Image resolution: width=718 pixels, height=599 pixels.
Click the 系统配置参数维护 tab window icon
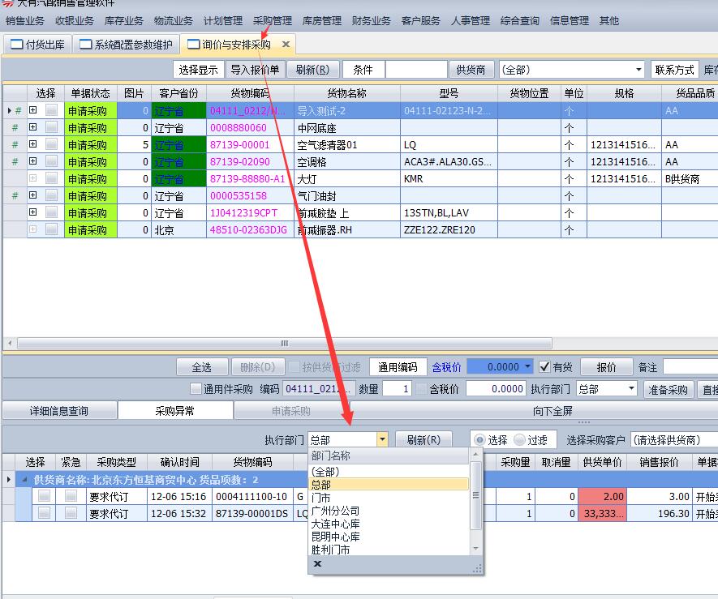[x=86, y=45]
